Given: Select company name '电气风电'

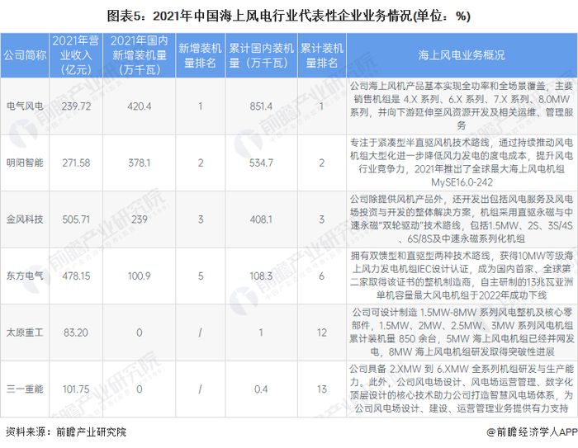Looking at the screenshot, I should (25, 106).
